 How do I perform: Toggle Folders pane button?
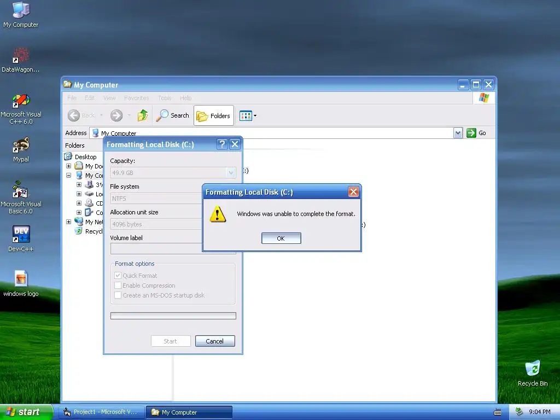214,116
